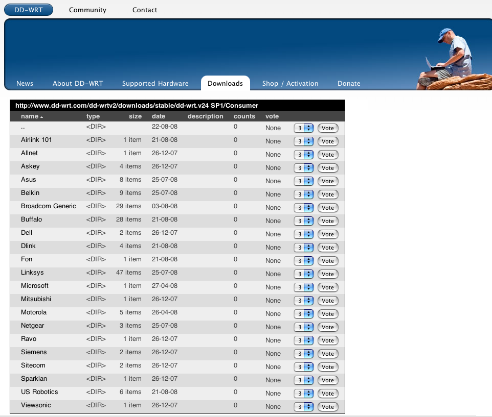Switch to the News tab
The height and width of the screenshot is (417, 492).
[25, 84]
